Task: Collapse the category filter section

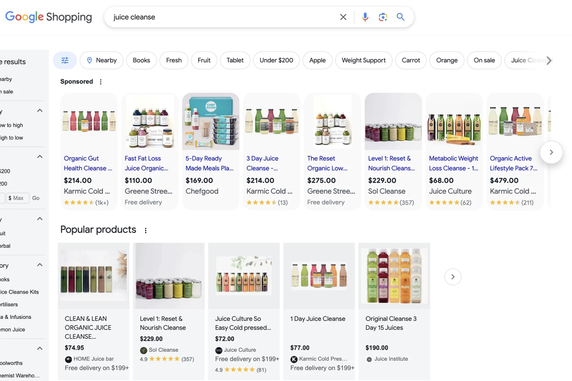Action: [x=40, y=265]
